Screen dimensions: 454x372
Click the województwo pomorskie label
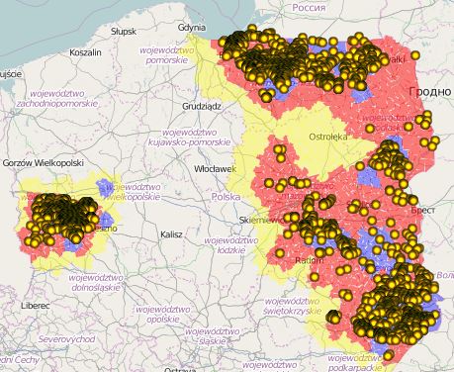tap(167, 55)
